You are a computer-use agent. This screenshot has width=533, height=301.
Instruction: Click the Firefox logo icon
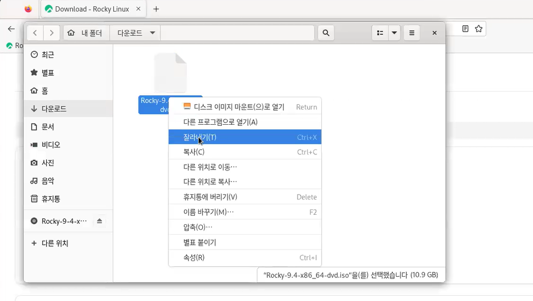[x=28, y=9]
